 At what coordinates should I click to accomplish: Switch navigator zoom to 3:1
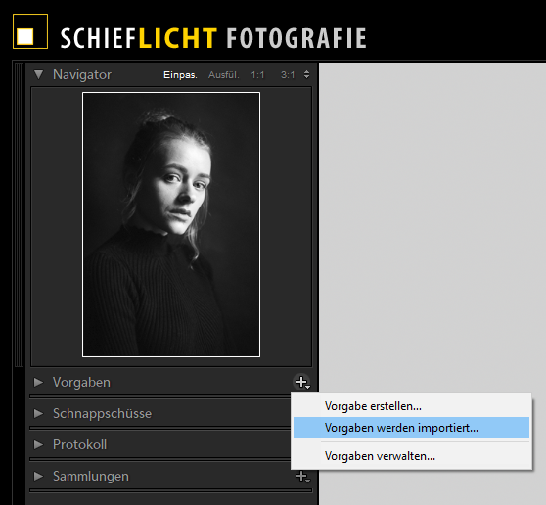coord(288,75)
